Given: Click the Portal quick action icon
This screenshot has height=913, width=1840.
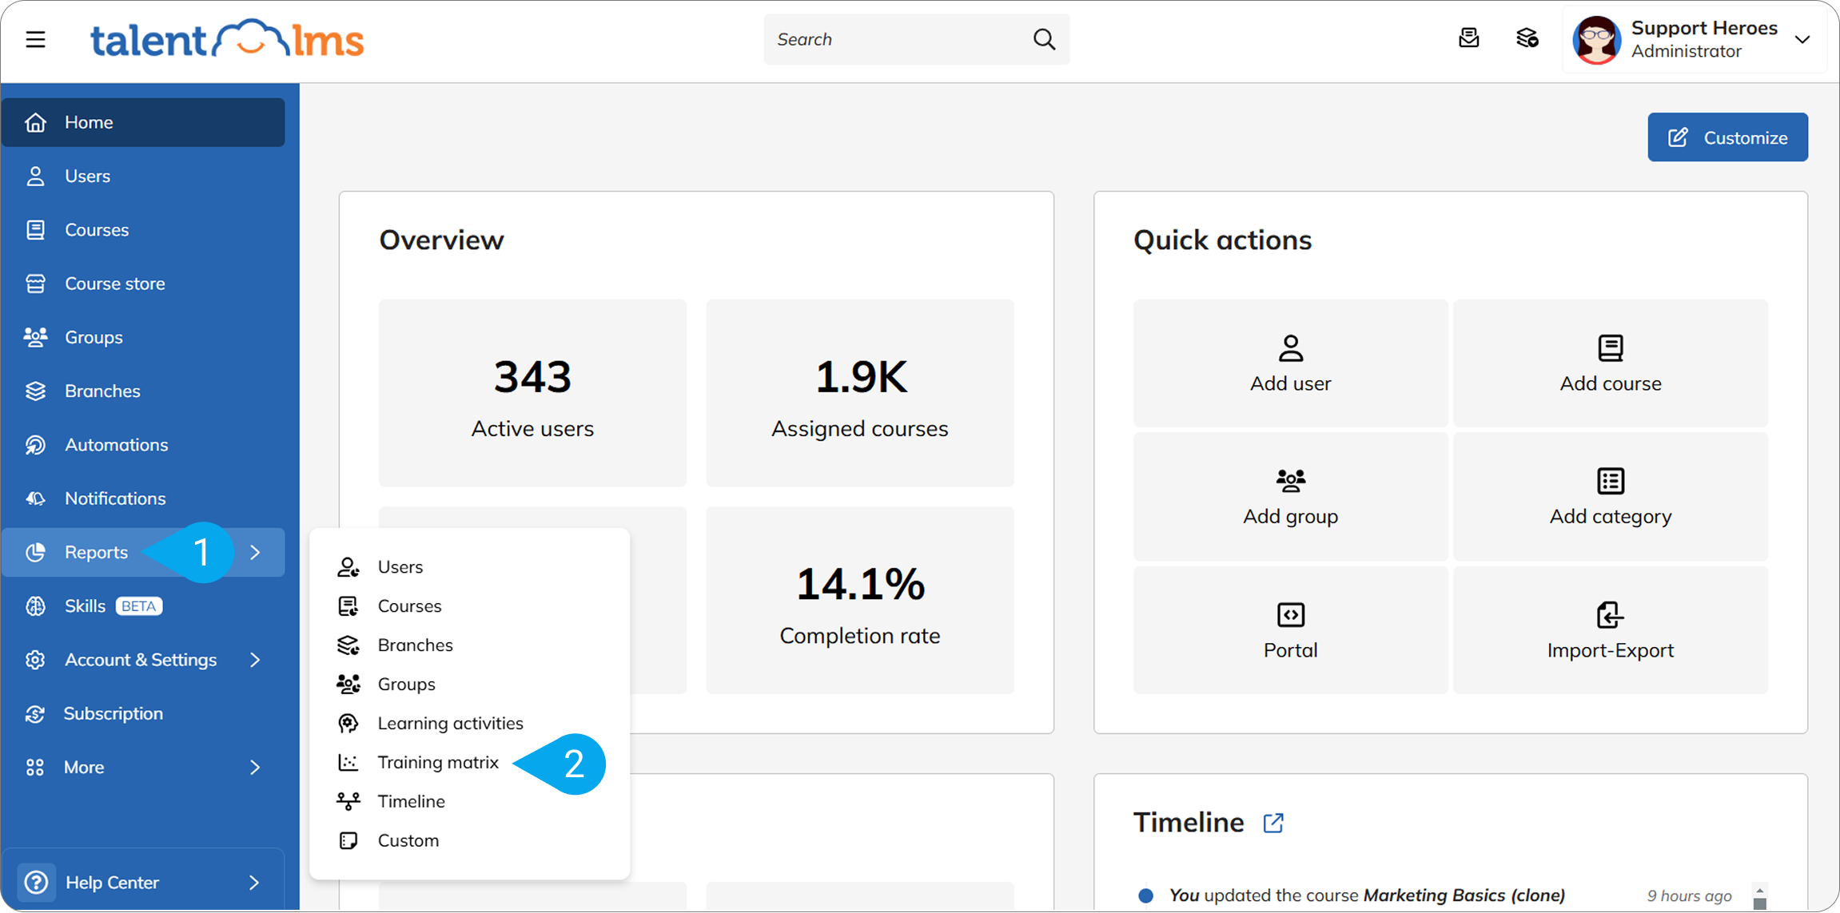Looking at the screenshot, I should click(x=1290, y=615).
